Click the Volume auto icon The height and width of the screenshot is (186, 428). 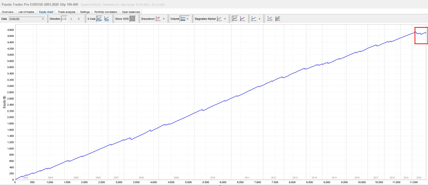point(183,19)
